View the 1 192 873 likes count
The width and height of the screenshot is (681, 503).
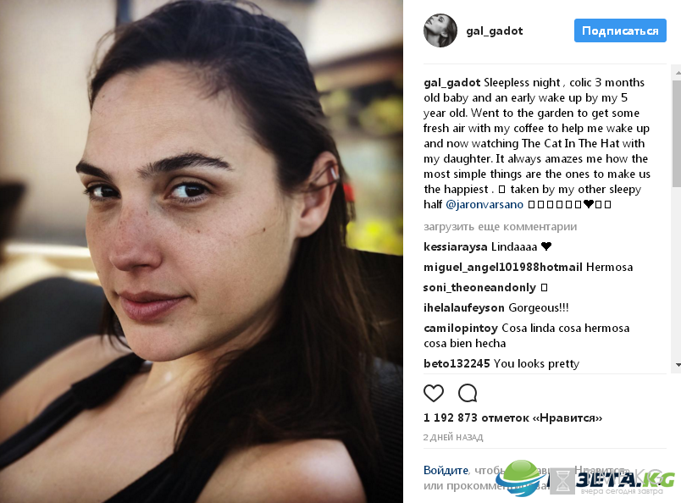click(x=512, y=417)
